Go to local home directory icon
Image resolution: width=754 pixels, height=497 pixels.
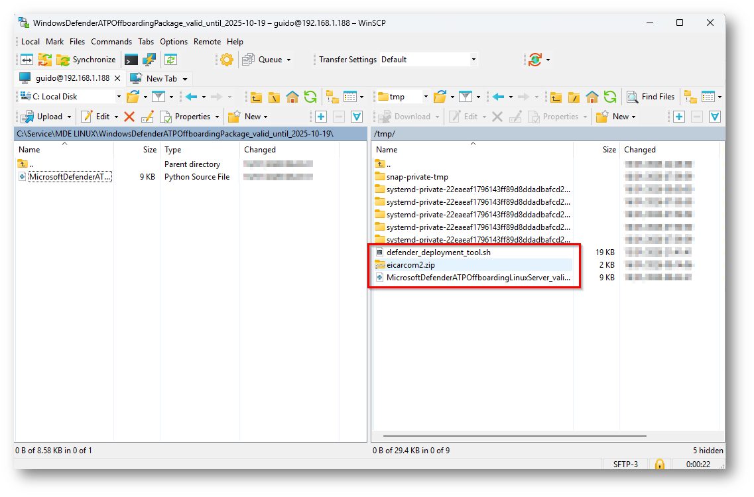292,97
